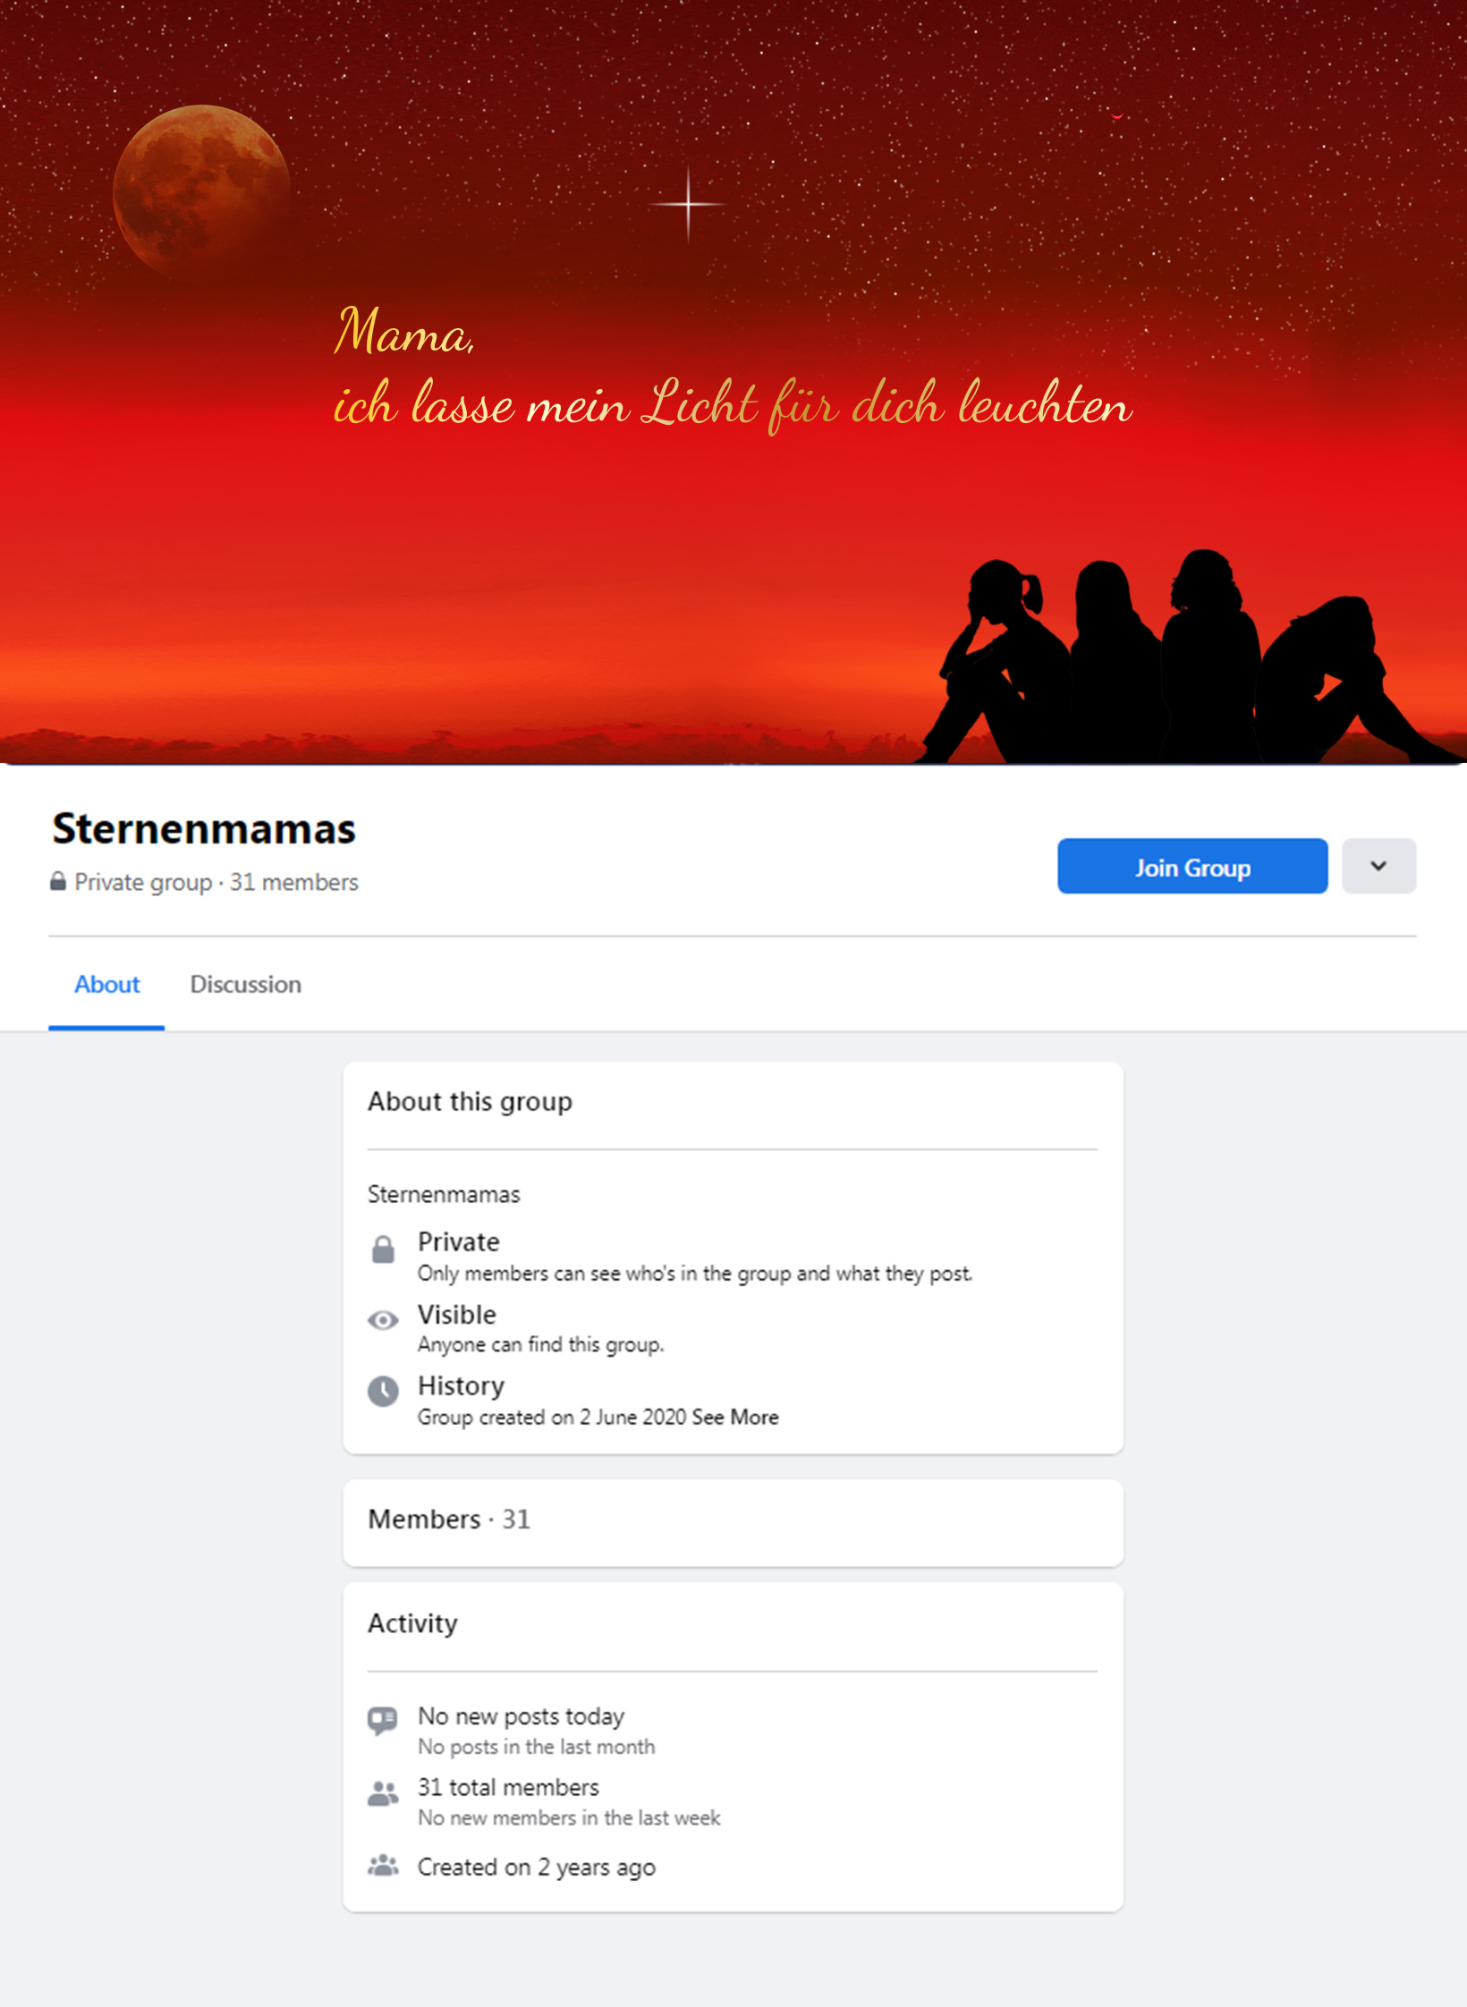Click the group icon beside Created on
The height and width of the screenshot is (2007, 1467).
pos(383,1865)
